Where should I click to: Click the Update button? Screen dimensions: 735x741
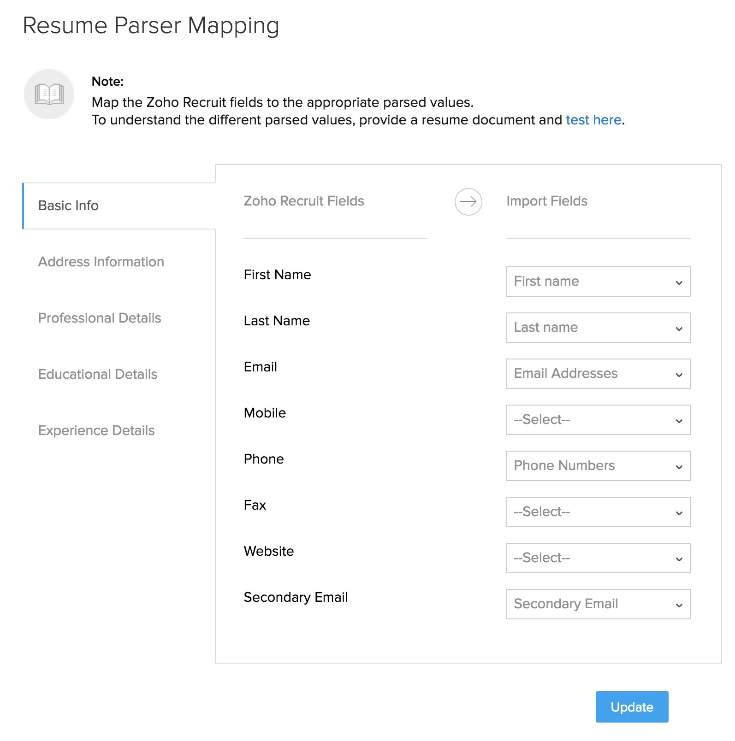click(632, 707)
